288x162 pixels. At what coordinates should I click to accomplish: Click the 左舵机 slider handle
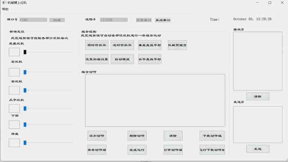[25, 72]
